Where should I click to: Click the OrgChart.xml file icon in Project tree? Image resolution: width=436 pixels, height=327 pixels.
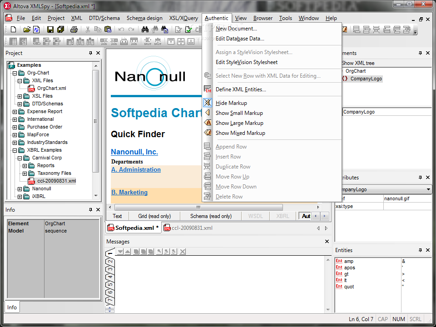[x=31, y=89]
